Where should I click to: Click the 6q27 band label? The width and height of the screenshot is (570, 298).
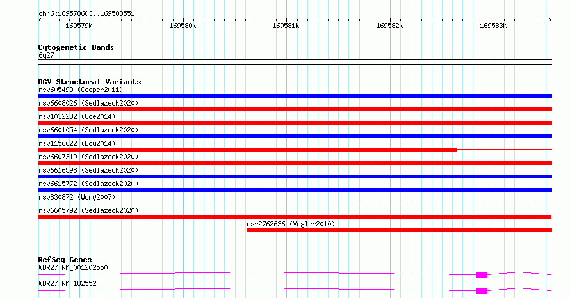[46, 55]
